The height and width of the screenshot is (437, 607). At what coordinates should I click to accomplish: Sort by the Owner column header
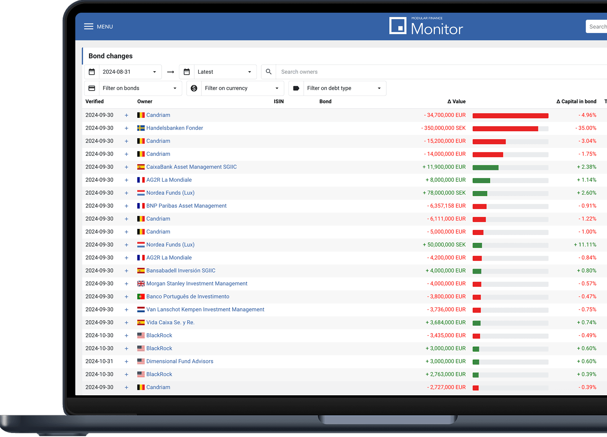click(x=145, y=102)
